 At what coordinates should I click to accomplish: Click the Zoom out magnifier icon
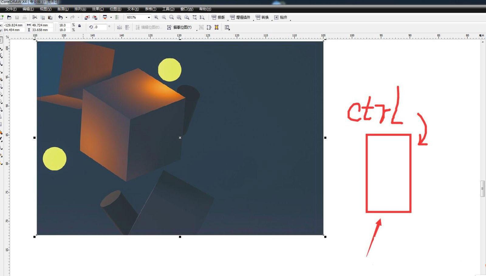pyautogui.click(x=164, y=18)
